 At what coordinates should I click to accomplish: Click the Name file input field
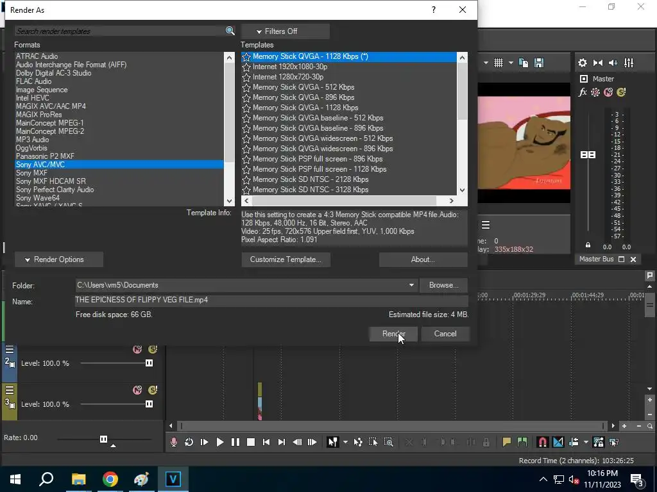271,300
